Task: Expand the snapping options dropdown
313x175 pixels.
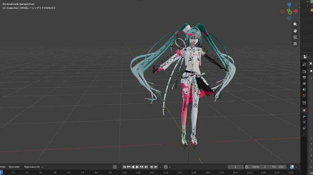Action: click(x=170, y=167)
